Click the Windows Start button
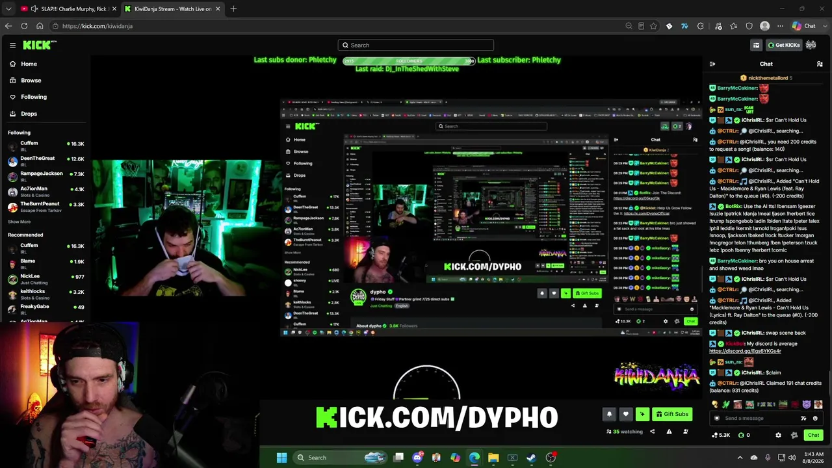This screenshot has width=832, height=468. tap(281, 458)
